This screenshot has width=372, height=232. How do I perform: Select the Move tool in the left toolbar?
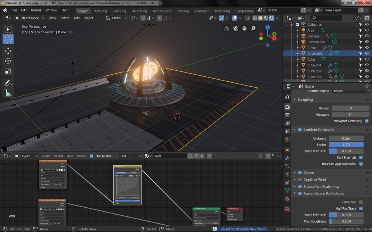[x=8, y=51]
